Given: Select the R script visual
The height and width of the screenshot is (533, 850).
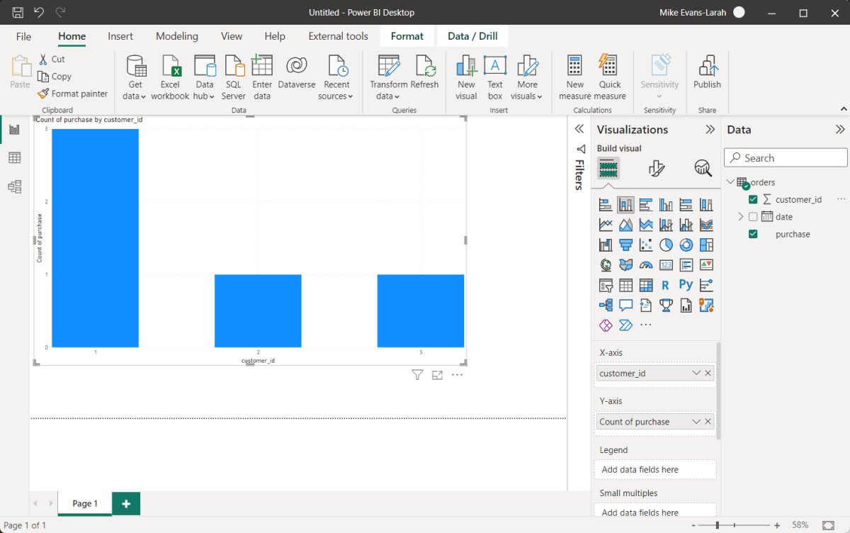Looking at the screenshot, I should coord(666,285).
